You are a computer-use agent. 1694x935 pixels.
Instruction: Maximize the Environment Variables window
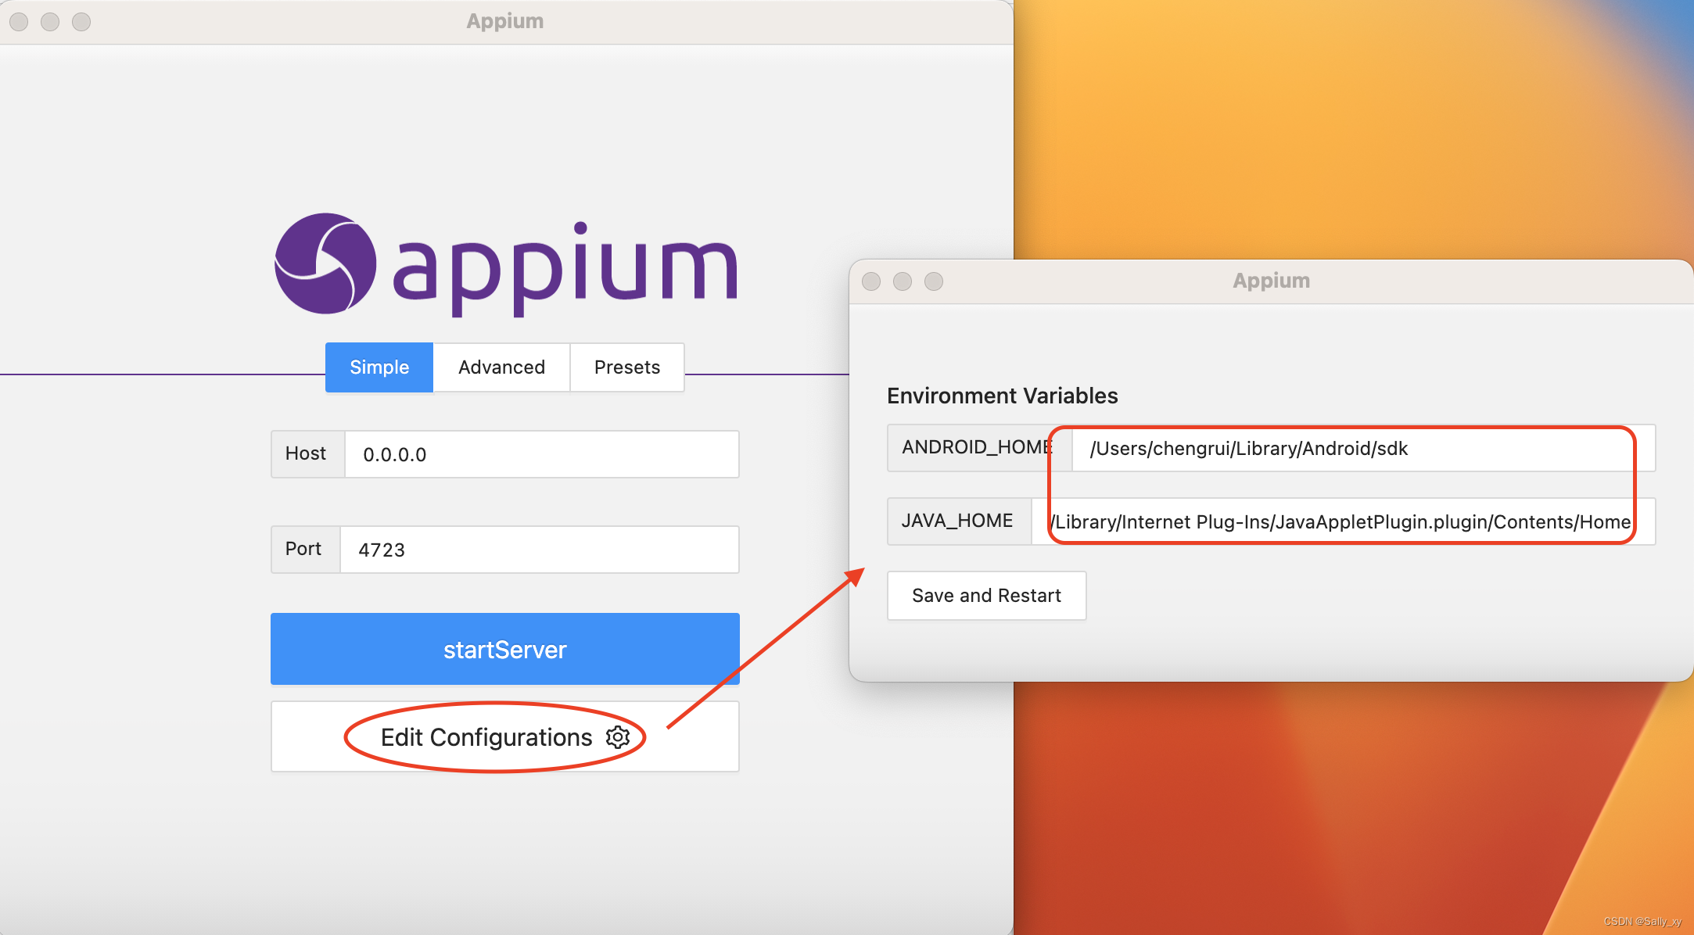pos(934,281)
